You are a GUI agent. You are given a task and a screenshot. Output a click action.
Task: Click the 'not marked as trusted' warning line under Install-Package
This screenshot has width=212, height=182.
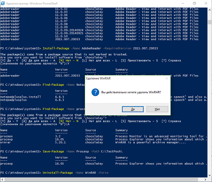click(x=64, y=54)
